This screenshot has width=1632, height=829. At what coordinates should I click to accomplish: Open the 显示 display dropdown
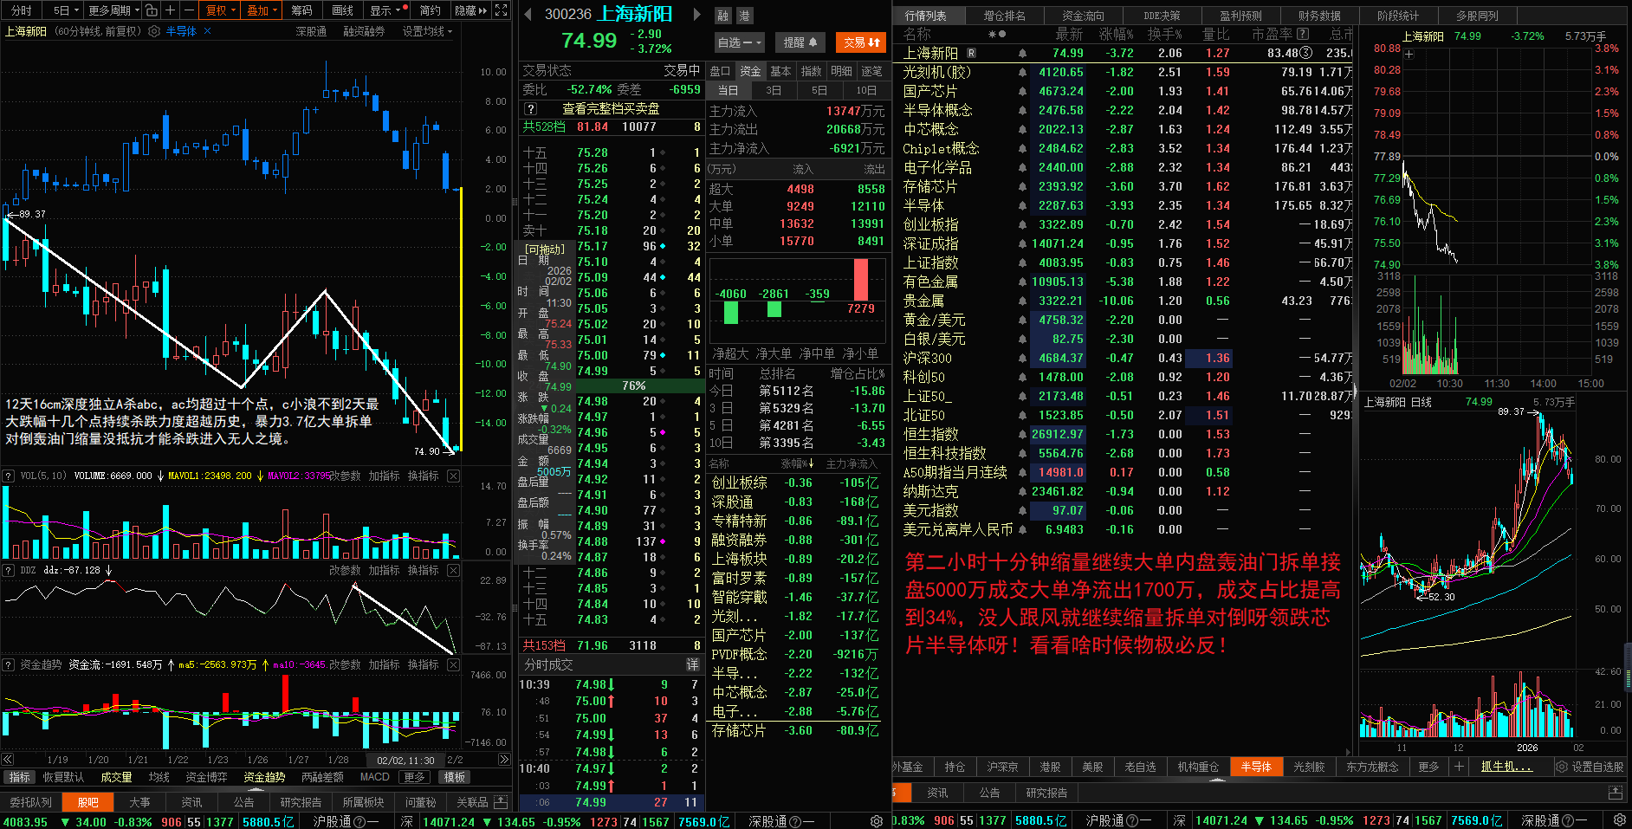click(386, 10)
